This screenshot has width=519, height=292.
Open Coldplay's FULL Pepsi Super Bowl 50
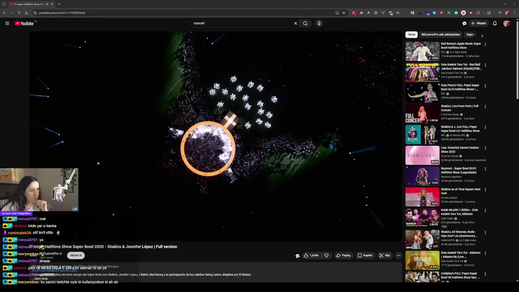461,275
